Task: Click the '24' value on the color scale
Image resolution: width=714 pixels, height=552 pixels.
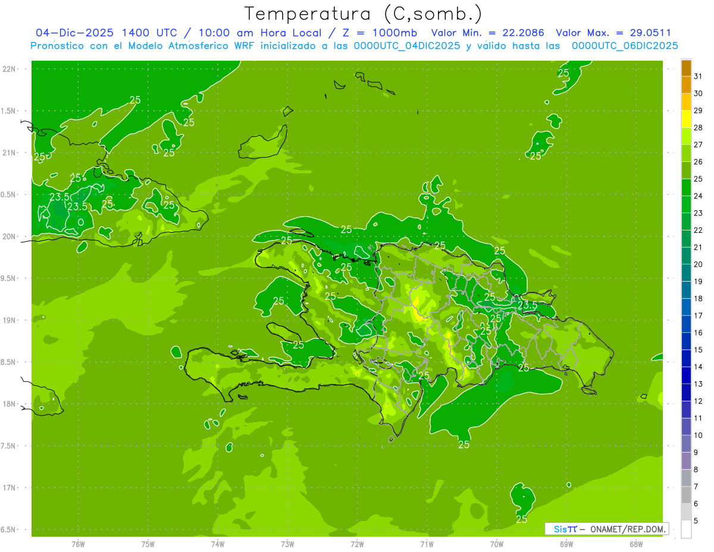Action: click(x=699, y=196)
